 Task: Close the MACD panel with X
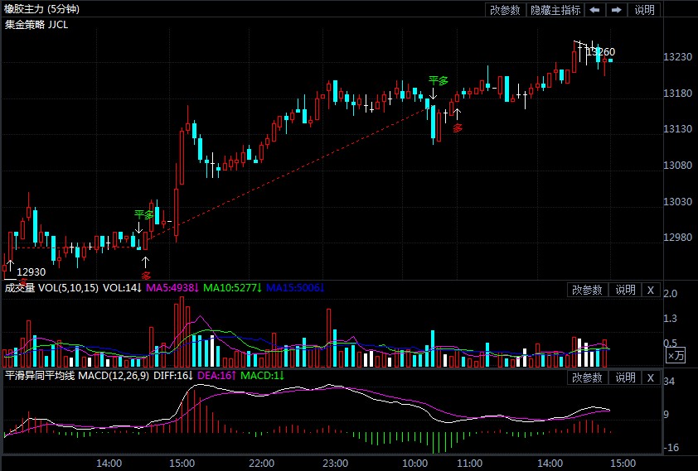coord(651,377)
